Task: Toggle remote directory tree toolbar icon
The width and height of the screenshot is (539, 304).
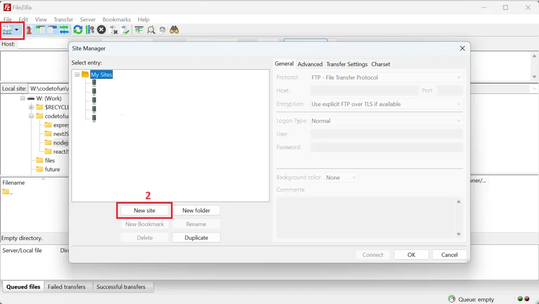Action: coord(52,30)
